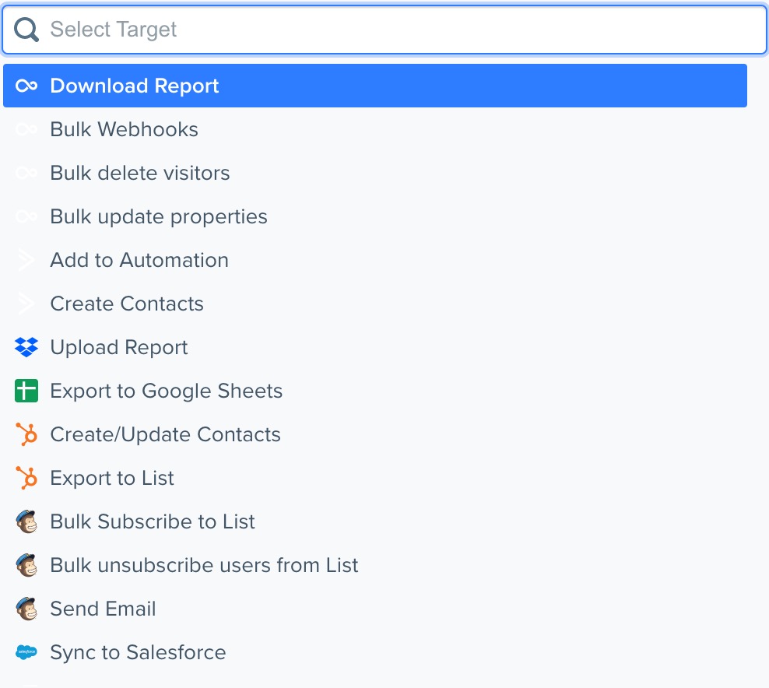Viewport: 769px width, 688px height.
Task: Click HubSpot icon next to Export to List
Action: (x=26, y=478)
